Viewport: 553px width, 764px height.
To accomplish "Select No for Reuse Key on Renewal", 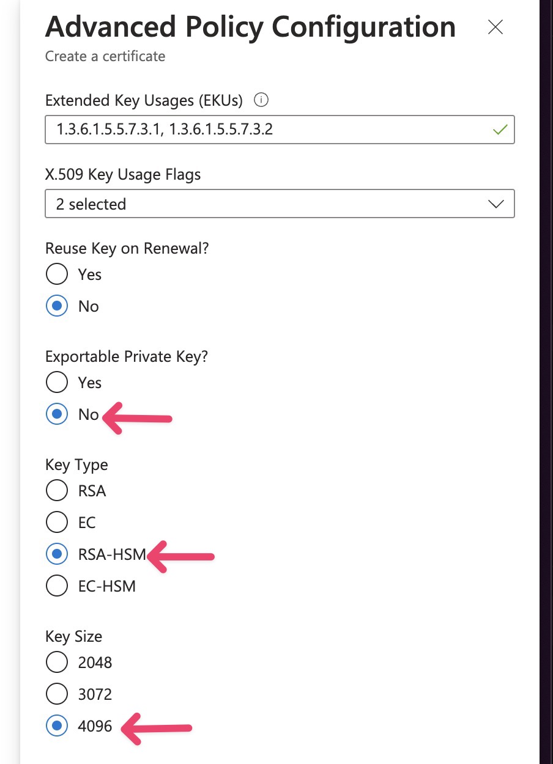I will (56, 306).
